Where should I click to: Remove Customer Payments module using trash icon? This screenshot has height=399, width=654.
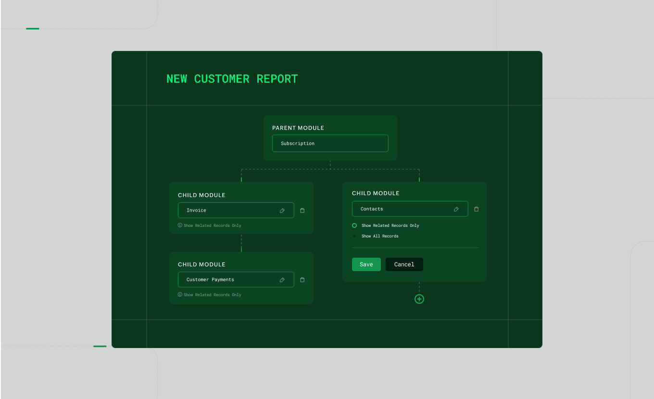click(302, 279)
